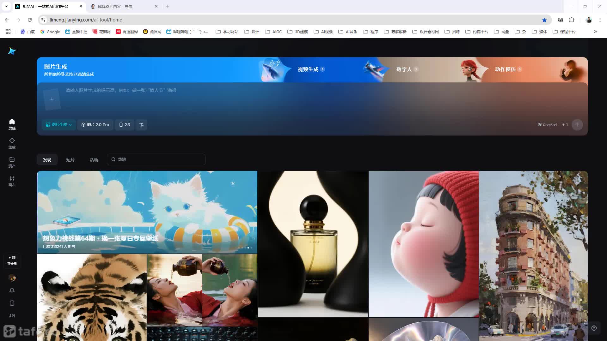Expand the 设计素材网 bookmark folder
The image size is (607, 341).
click(426, 32)
